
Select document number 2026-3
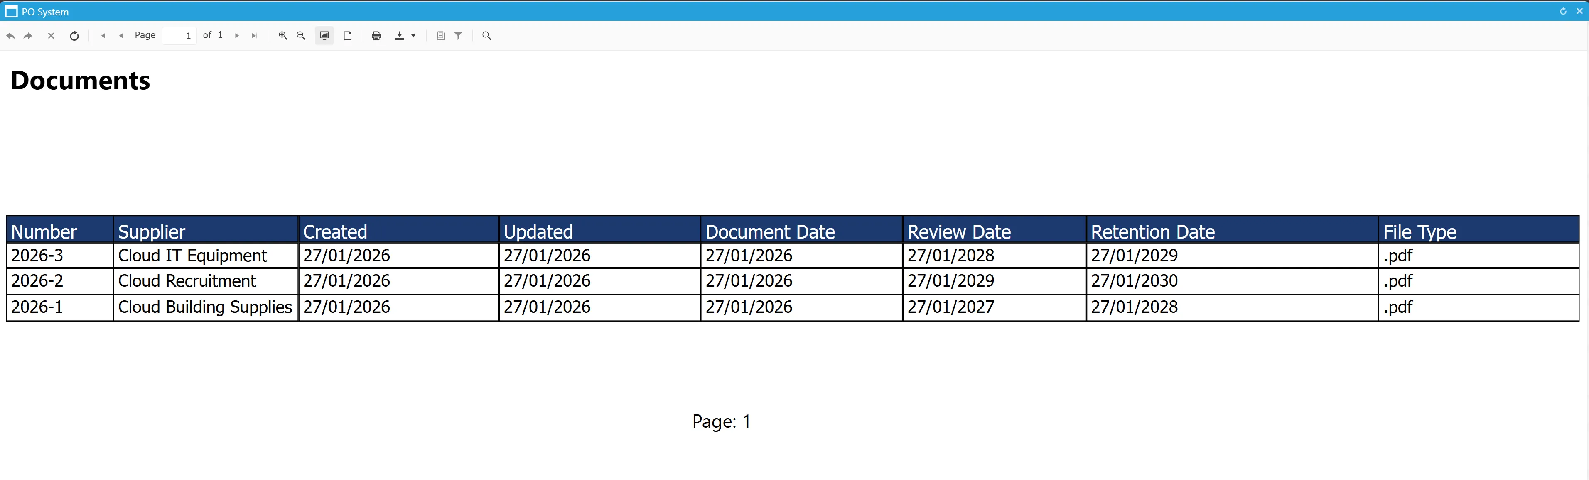(x=37, y=255)
